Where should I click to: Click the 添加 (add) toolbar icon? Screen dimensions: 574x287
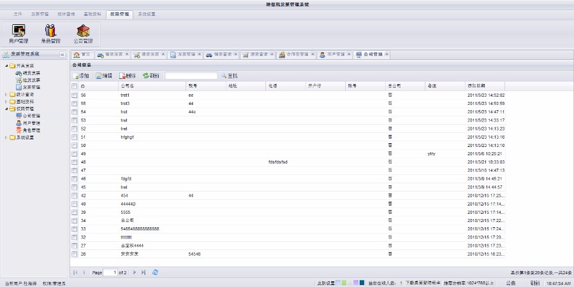coord(81,76)
